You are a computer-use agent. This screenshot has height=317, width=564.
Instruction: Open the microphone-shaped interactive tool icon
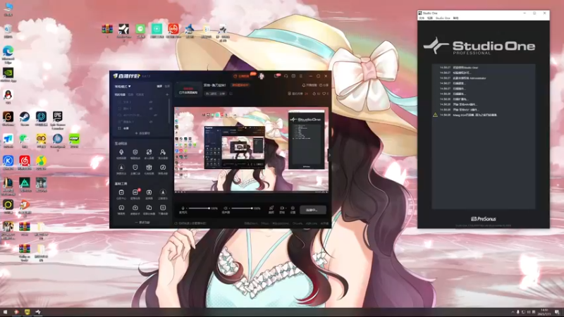tap(121, 154)
